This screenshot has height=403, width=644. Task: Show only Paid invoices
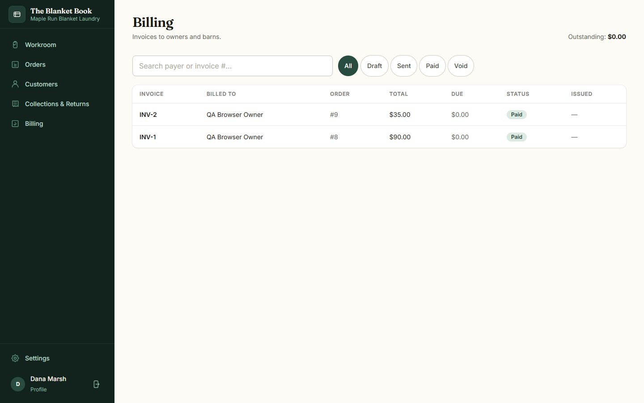[x=432, y=66]
